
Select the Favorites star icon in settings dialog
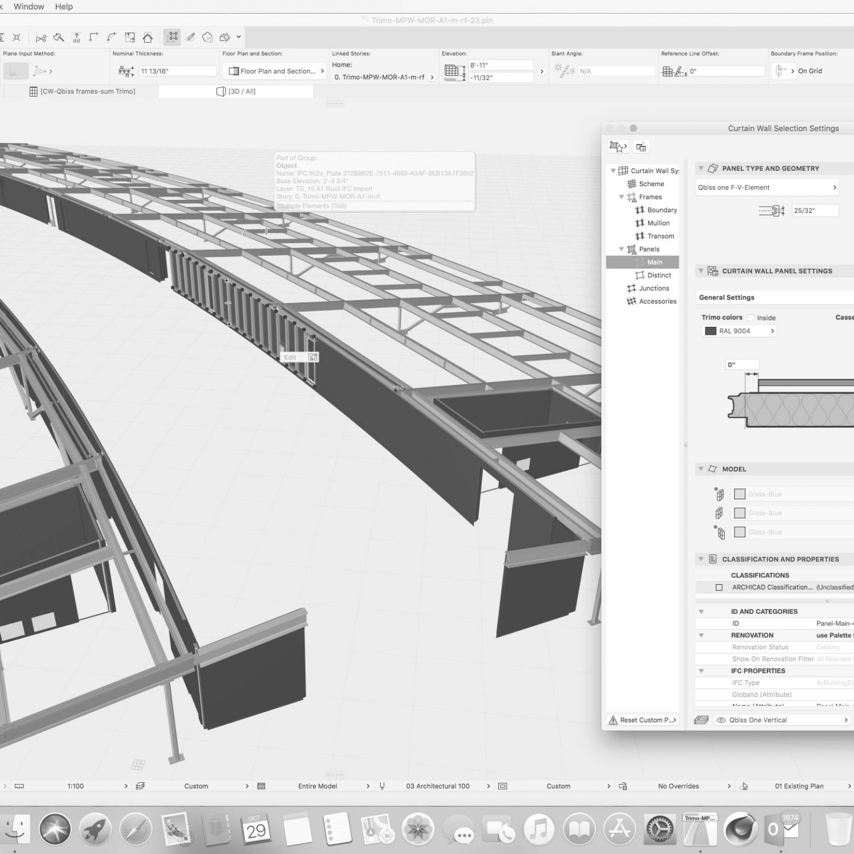[617, 147]
